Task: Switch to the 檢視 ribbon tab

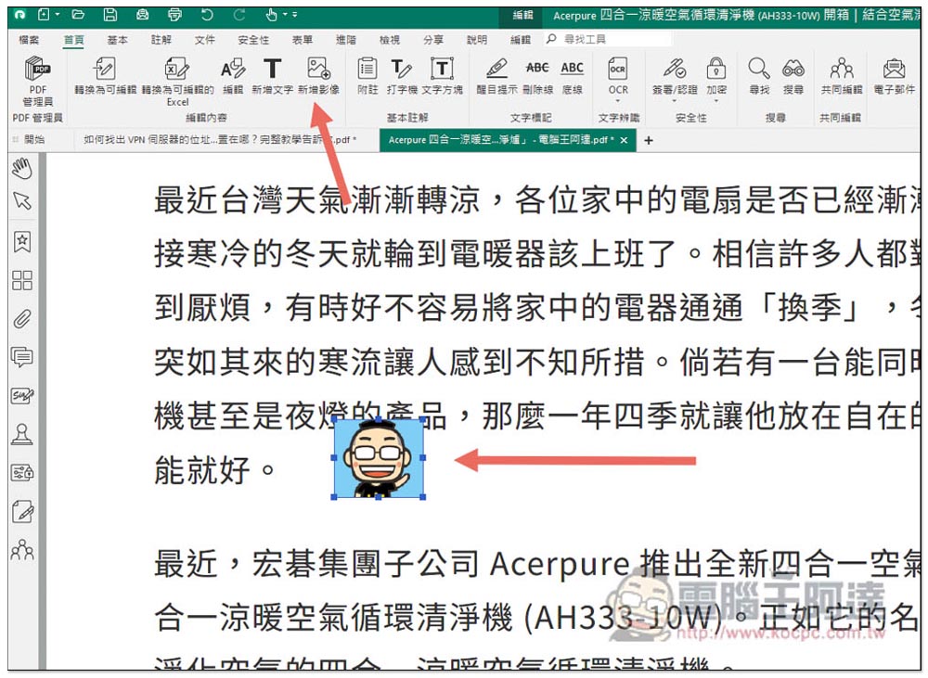Action: tap(390, 40)
